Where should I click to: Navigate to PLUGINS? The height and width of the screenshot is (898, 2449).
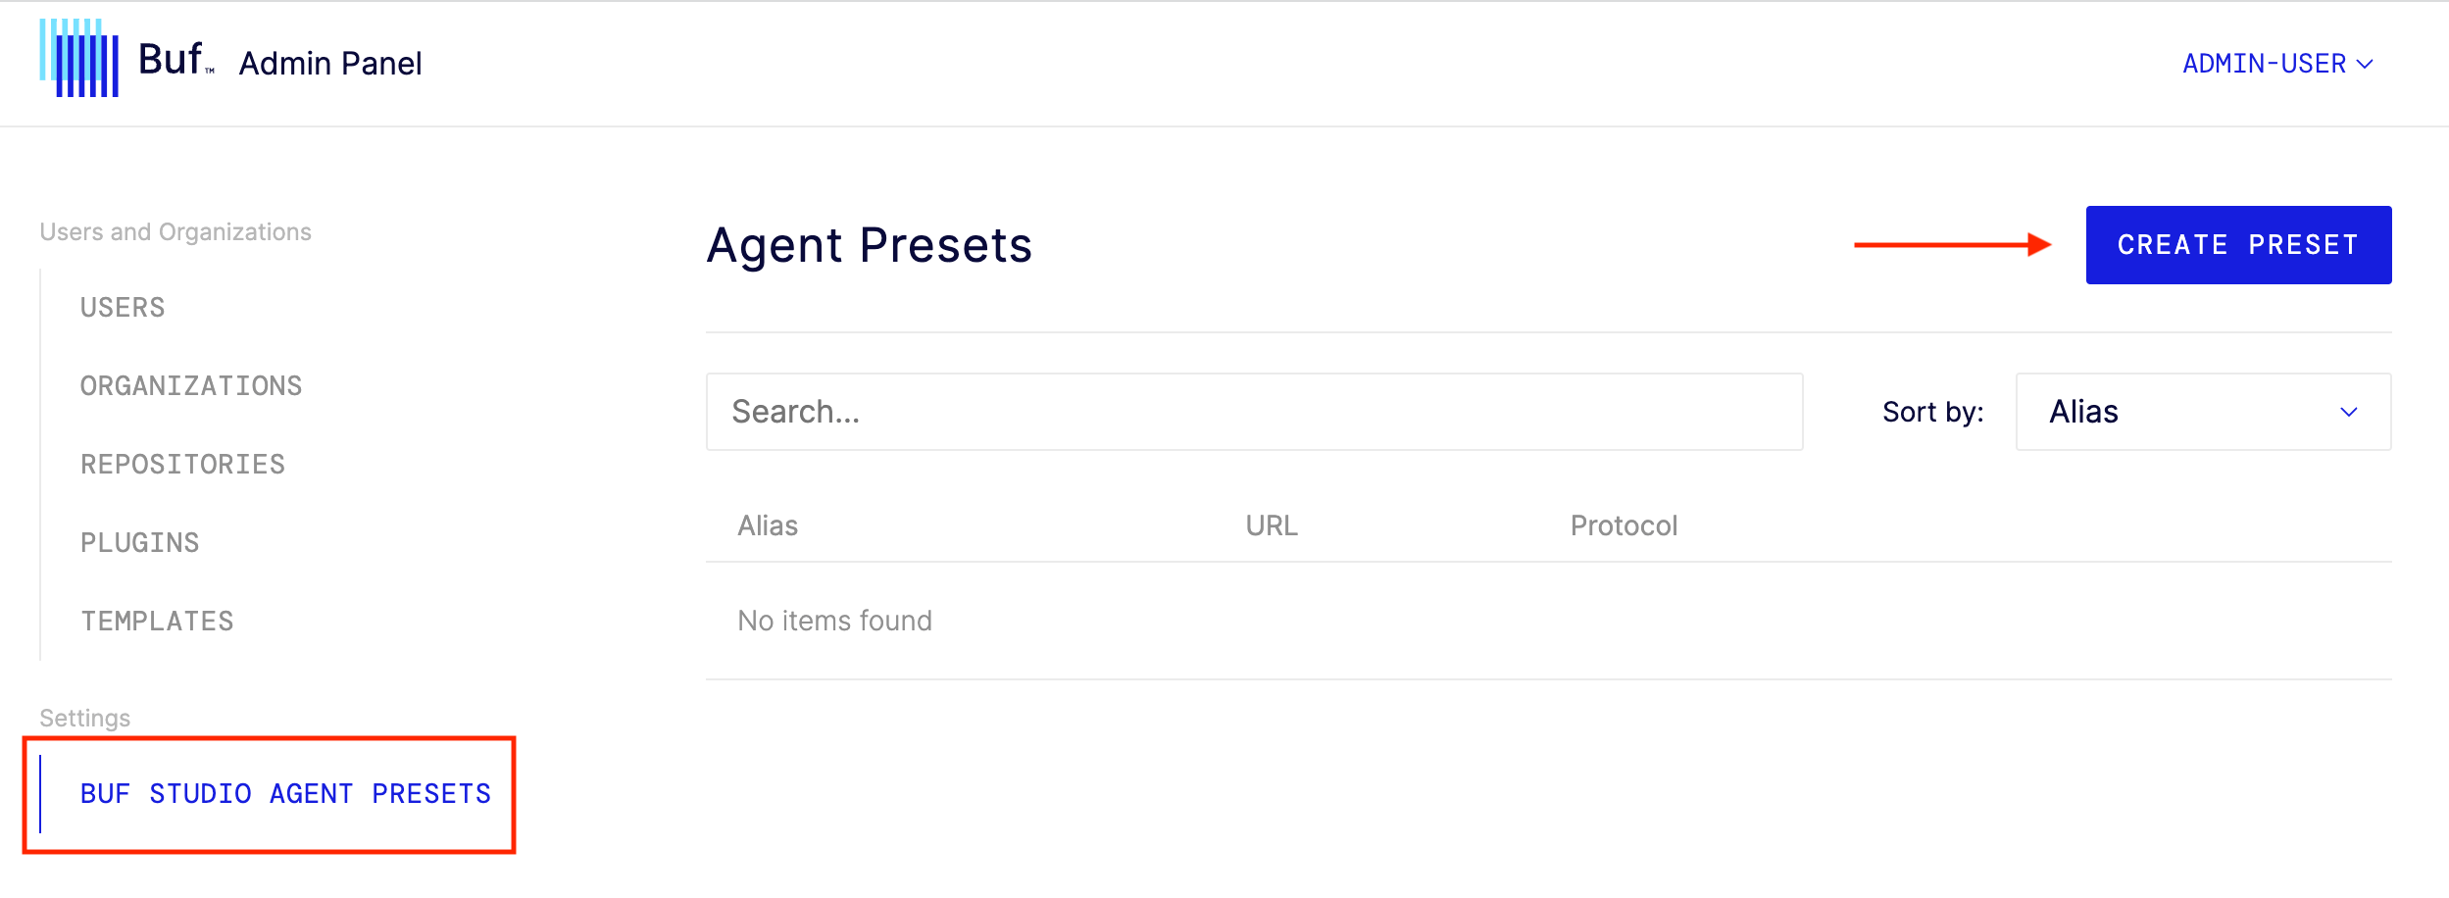140,541
